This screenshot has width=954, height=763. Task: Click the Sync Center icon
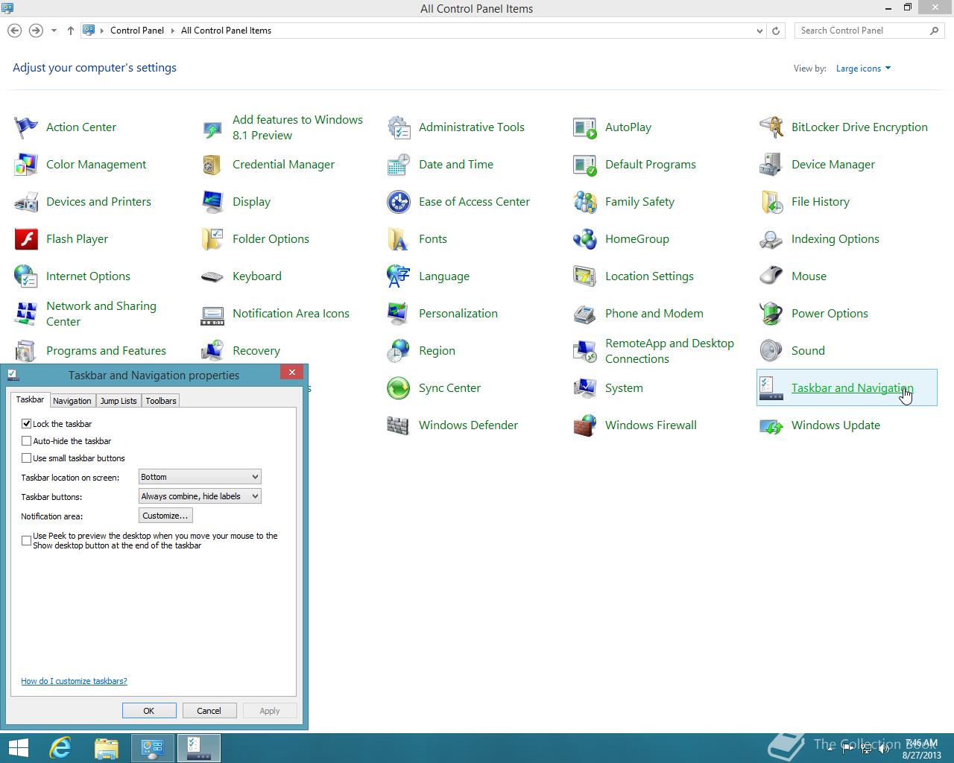(x=399, y=388)
